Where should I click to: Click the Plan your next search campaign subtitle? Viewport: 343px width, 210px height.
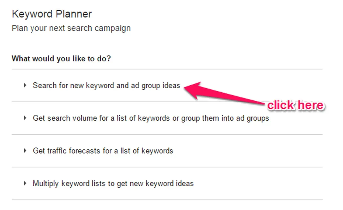(x=71, y=28)
